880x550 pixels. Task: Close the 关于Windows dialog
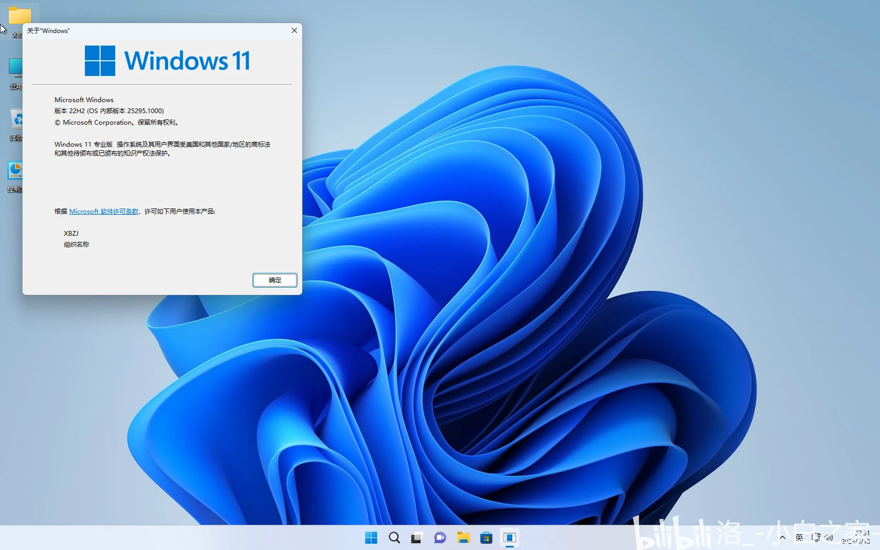tap(294, 30)
